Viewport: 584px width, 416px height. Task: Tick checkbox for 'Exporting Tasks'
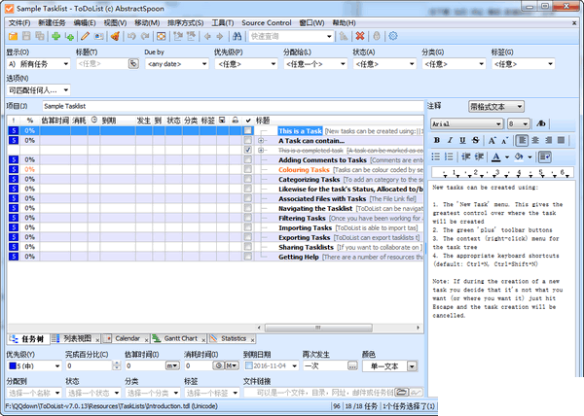pyautogui.click(x=247, y=237)
